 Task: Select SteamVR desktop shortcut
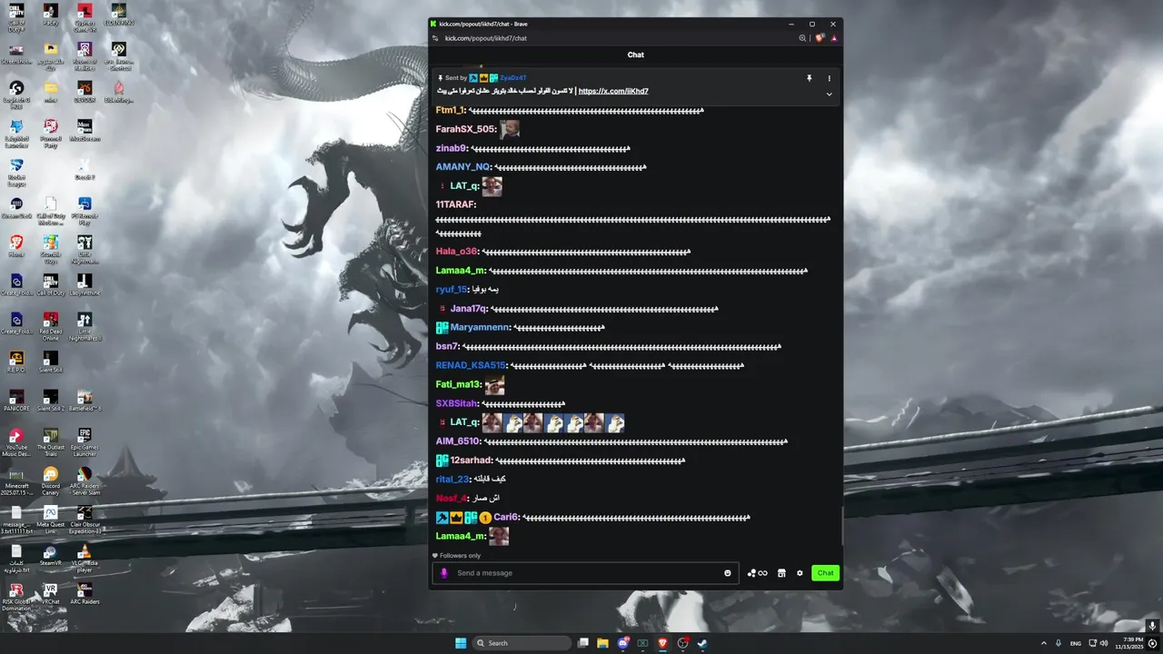coord(50,557)
